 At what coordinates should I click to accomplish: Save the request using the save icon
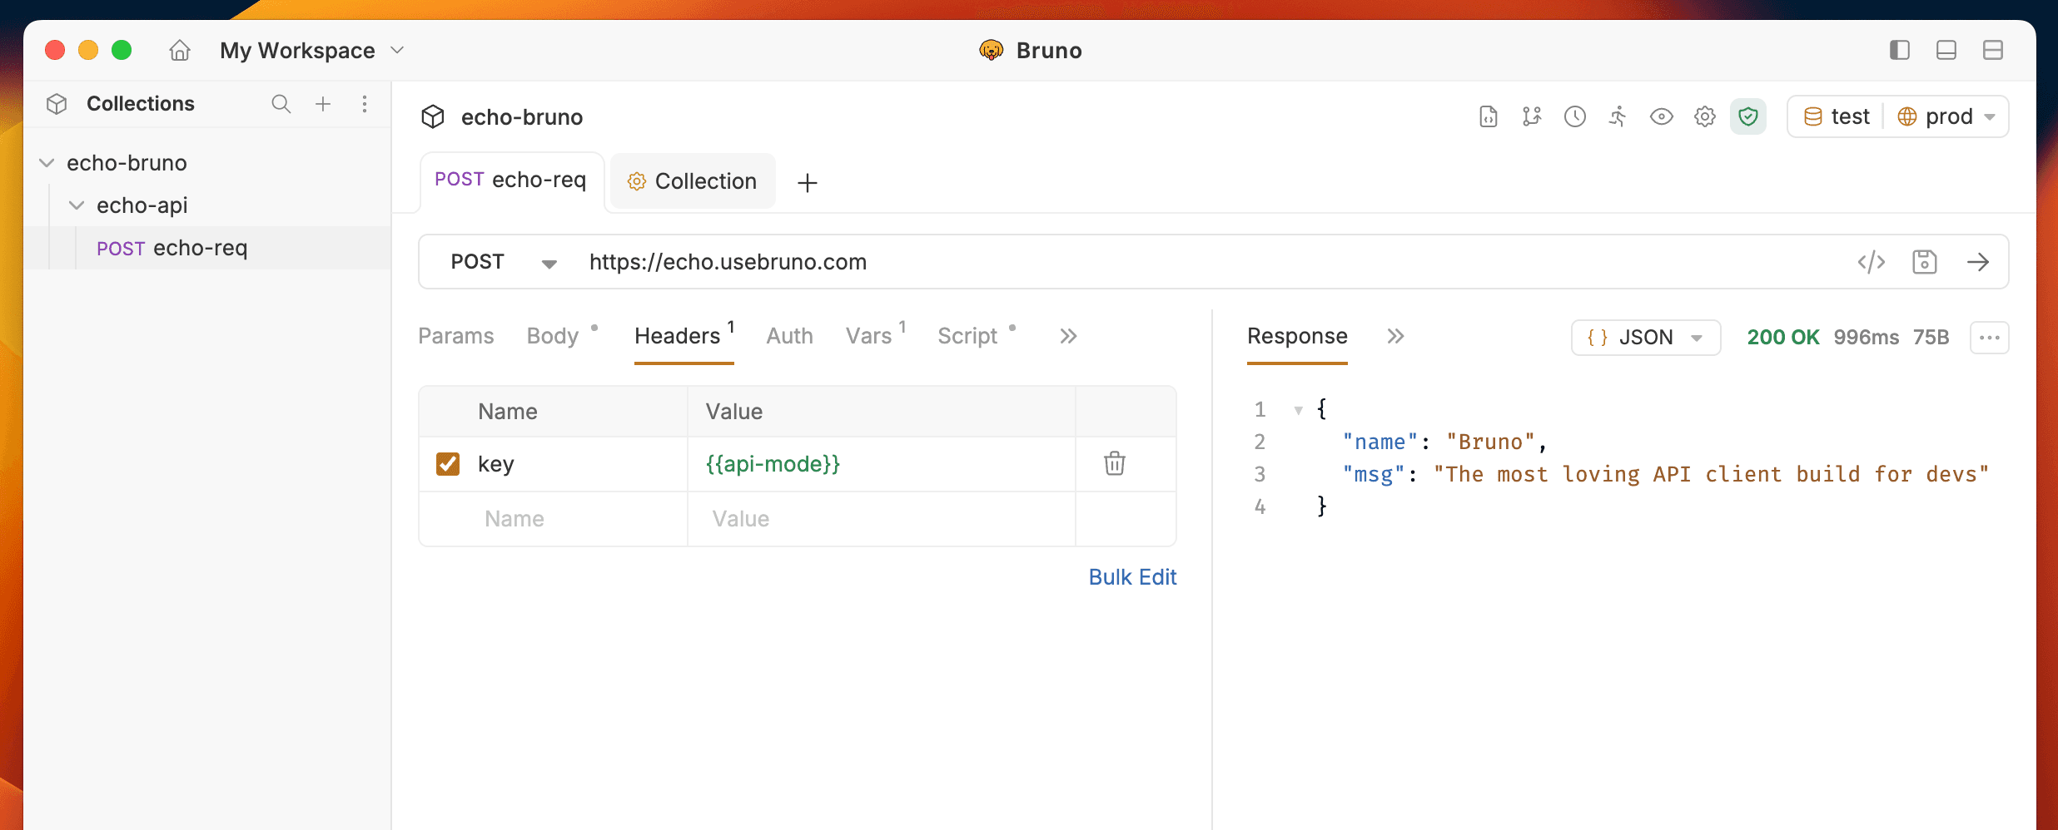click(x=1926, y=262)
